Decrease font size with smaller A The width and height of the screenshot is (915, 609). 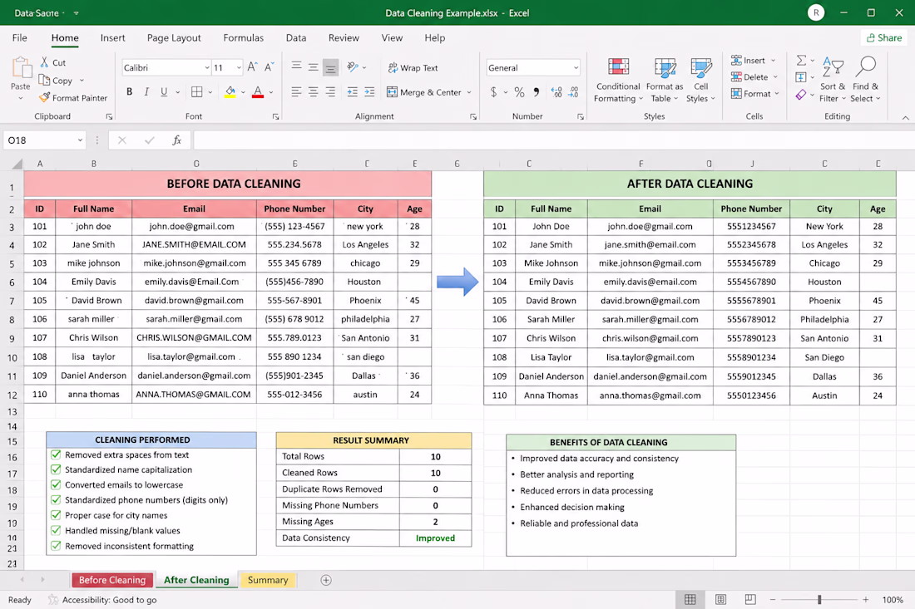[x=269, y=67]
